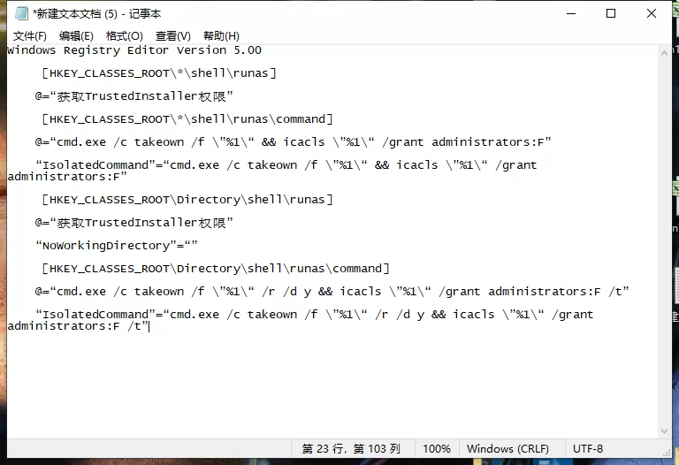Open the 查看(V) menu
Viewport: 679px width, 465px height.
(172, 36)
